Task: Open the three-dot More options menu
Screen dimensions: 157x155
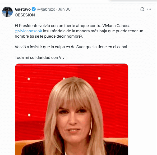Action: pos(149,9)
